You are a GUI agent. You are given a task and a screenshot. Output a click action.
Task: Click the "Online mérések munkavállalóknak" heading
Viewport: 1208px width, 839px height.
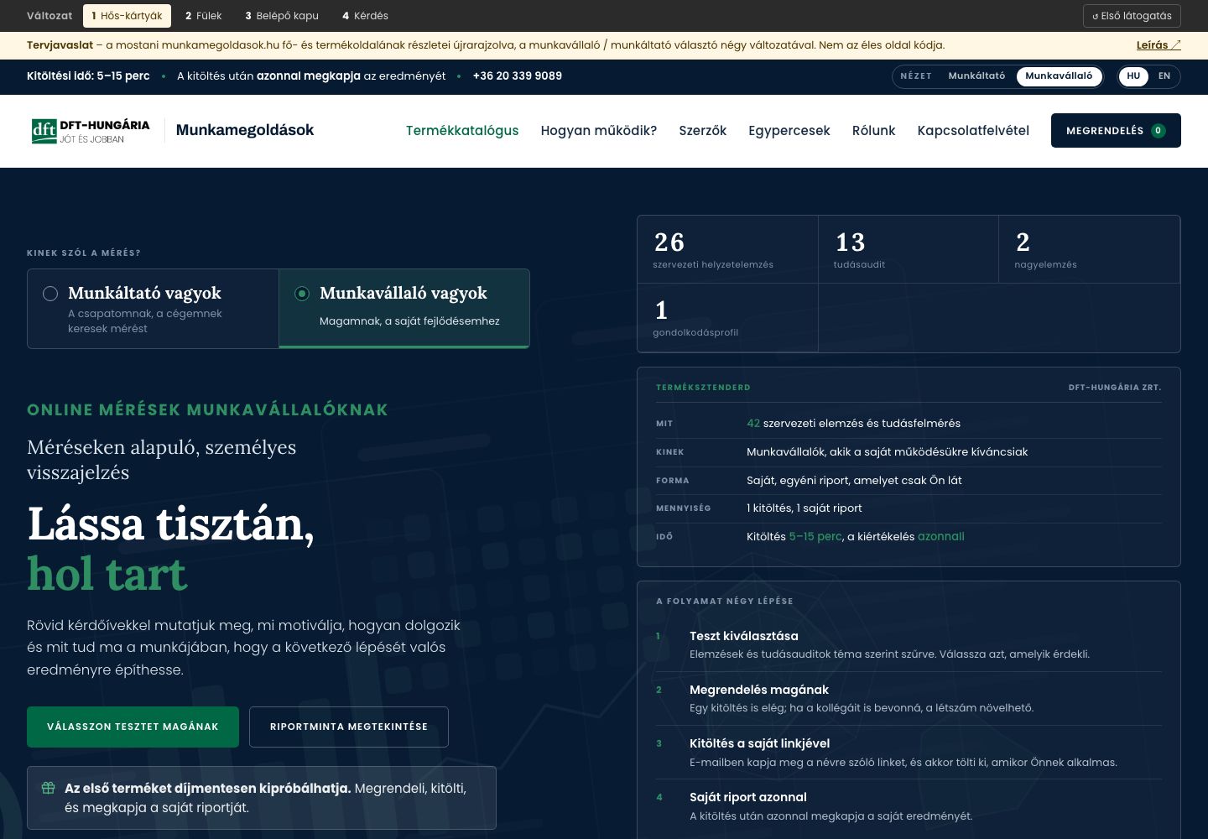207,410
